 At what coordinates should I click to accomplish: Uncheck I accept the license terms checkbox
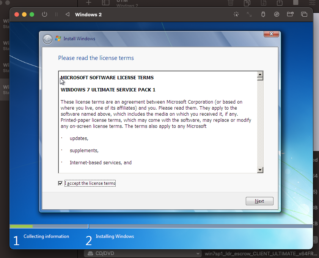point(60,183)
